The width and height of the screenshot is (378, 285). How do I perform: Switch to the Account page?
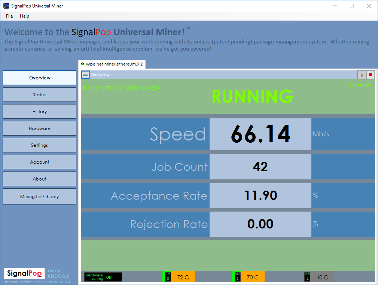39,162
